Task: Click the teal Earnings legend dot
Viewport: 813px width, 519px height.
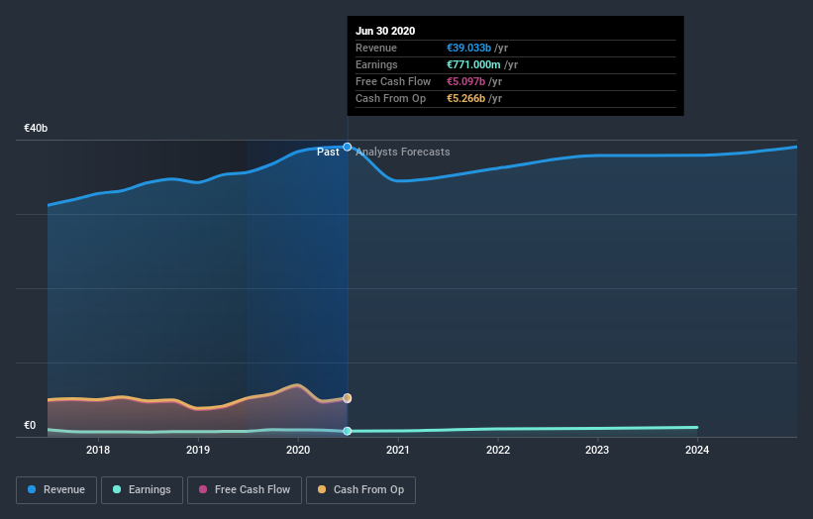Action: [117, 489]
